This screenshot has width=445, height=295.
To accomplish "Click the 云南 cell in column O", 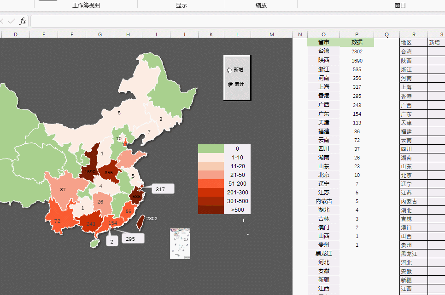I will [323, 140].
